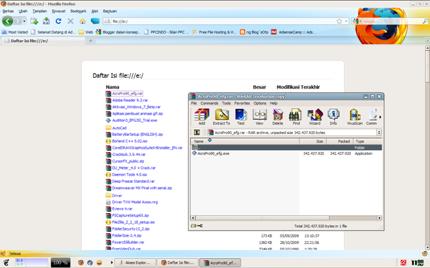Image resolution: width=430 pixels, height=268 pixels.
Task: Open the AcroPro90_efg.rar link
Action: [127, 94]
